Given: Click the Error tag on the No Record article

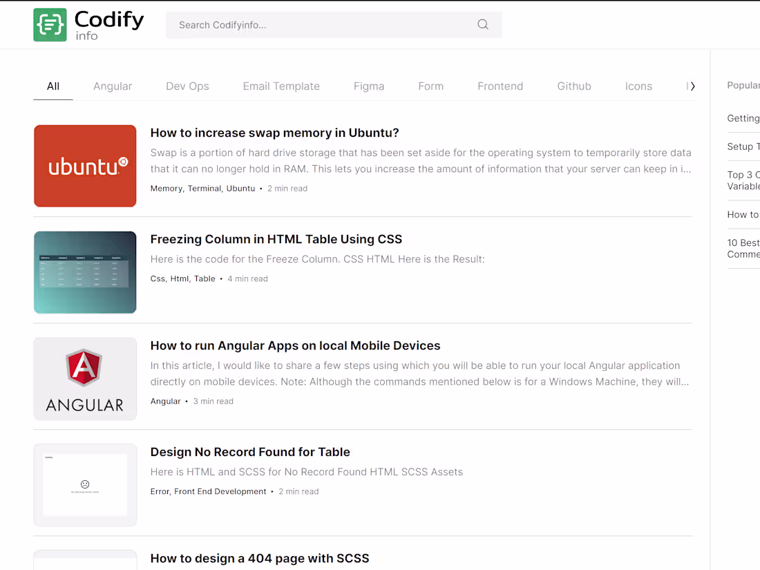Looking at the screenshot, I should (161, 491).
